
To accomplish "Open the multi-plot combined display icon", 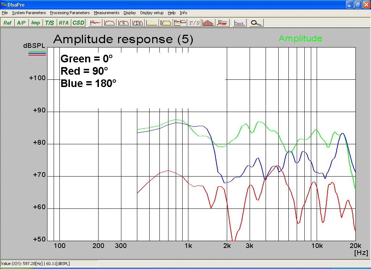I will click(x=180, y=23).
